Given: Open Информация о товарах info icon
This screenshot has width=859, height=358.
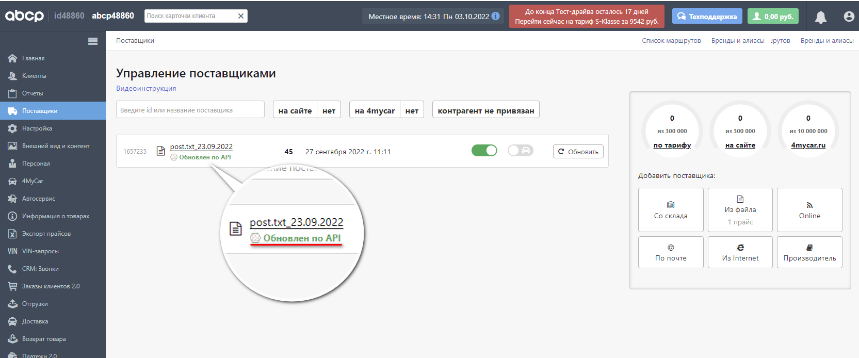Looking at the screenshot, I should click(x=12, y=216).
